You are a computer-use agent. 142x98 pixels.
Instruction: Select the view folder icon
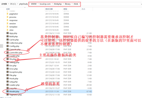point(7,30)
